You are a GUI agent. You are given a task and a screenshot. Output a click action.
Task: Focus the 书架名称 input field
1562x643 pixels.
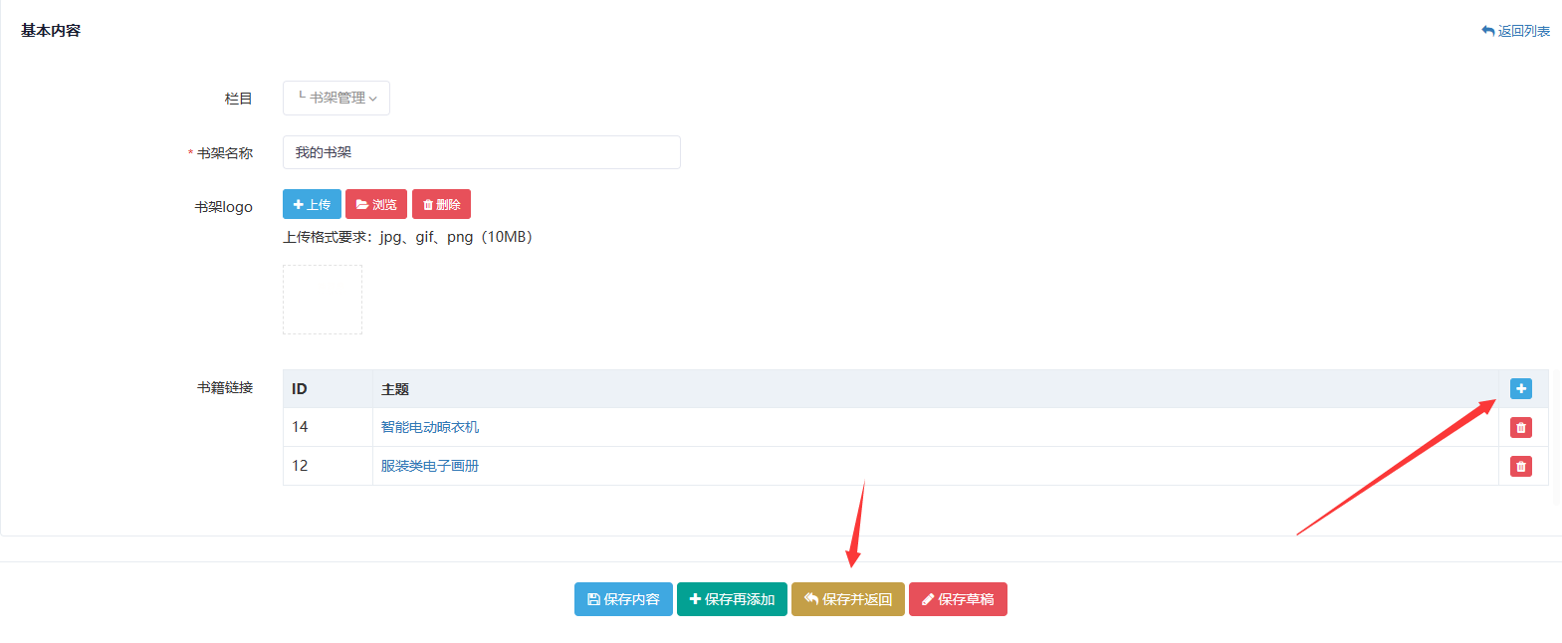[x=482, y=152]
